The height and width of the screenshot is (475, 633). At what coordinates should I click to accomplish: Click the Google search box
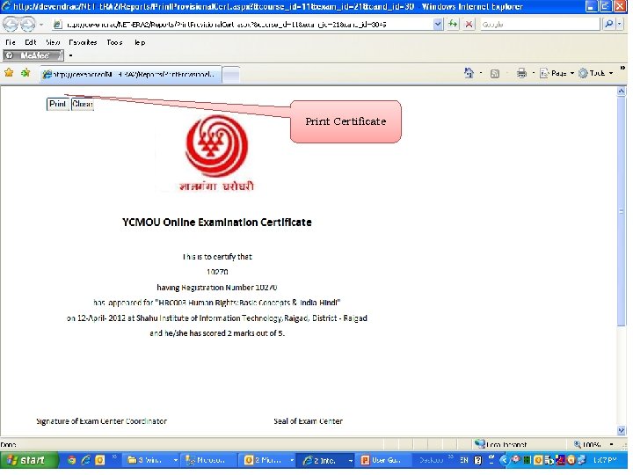click(x=540, y=25)
